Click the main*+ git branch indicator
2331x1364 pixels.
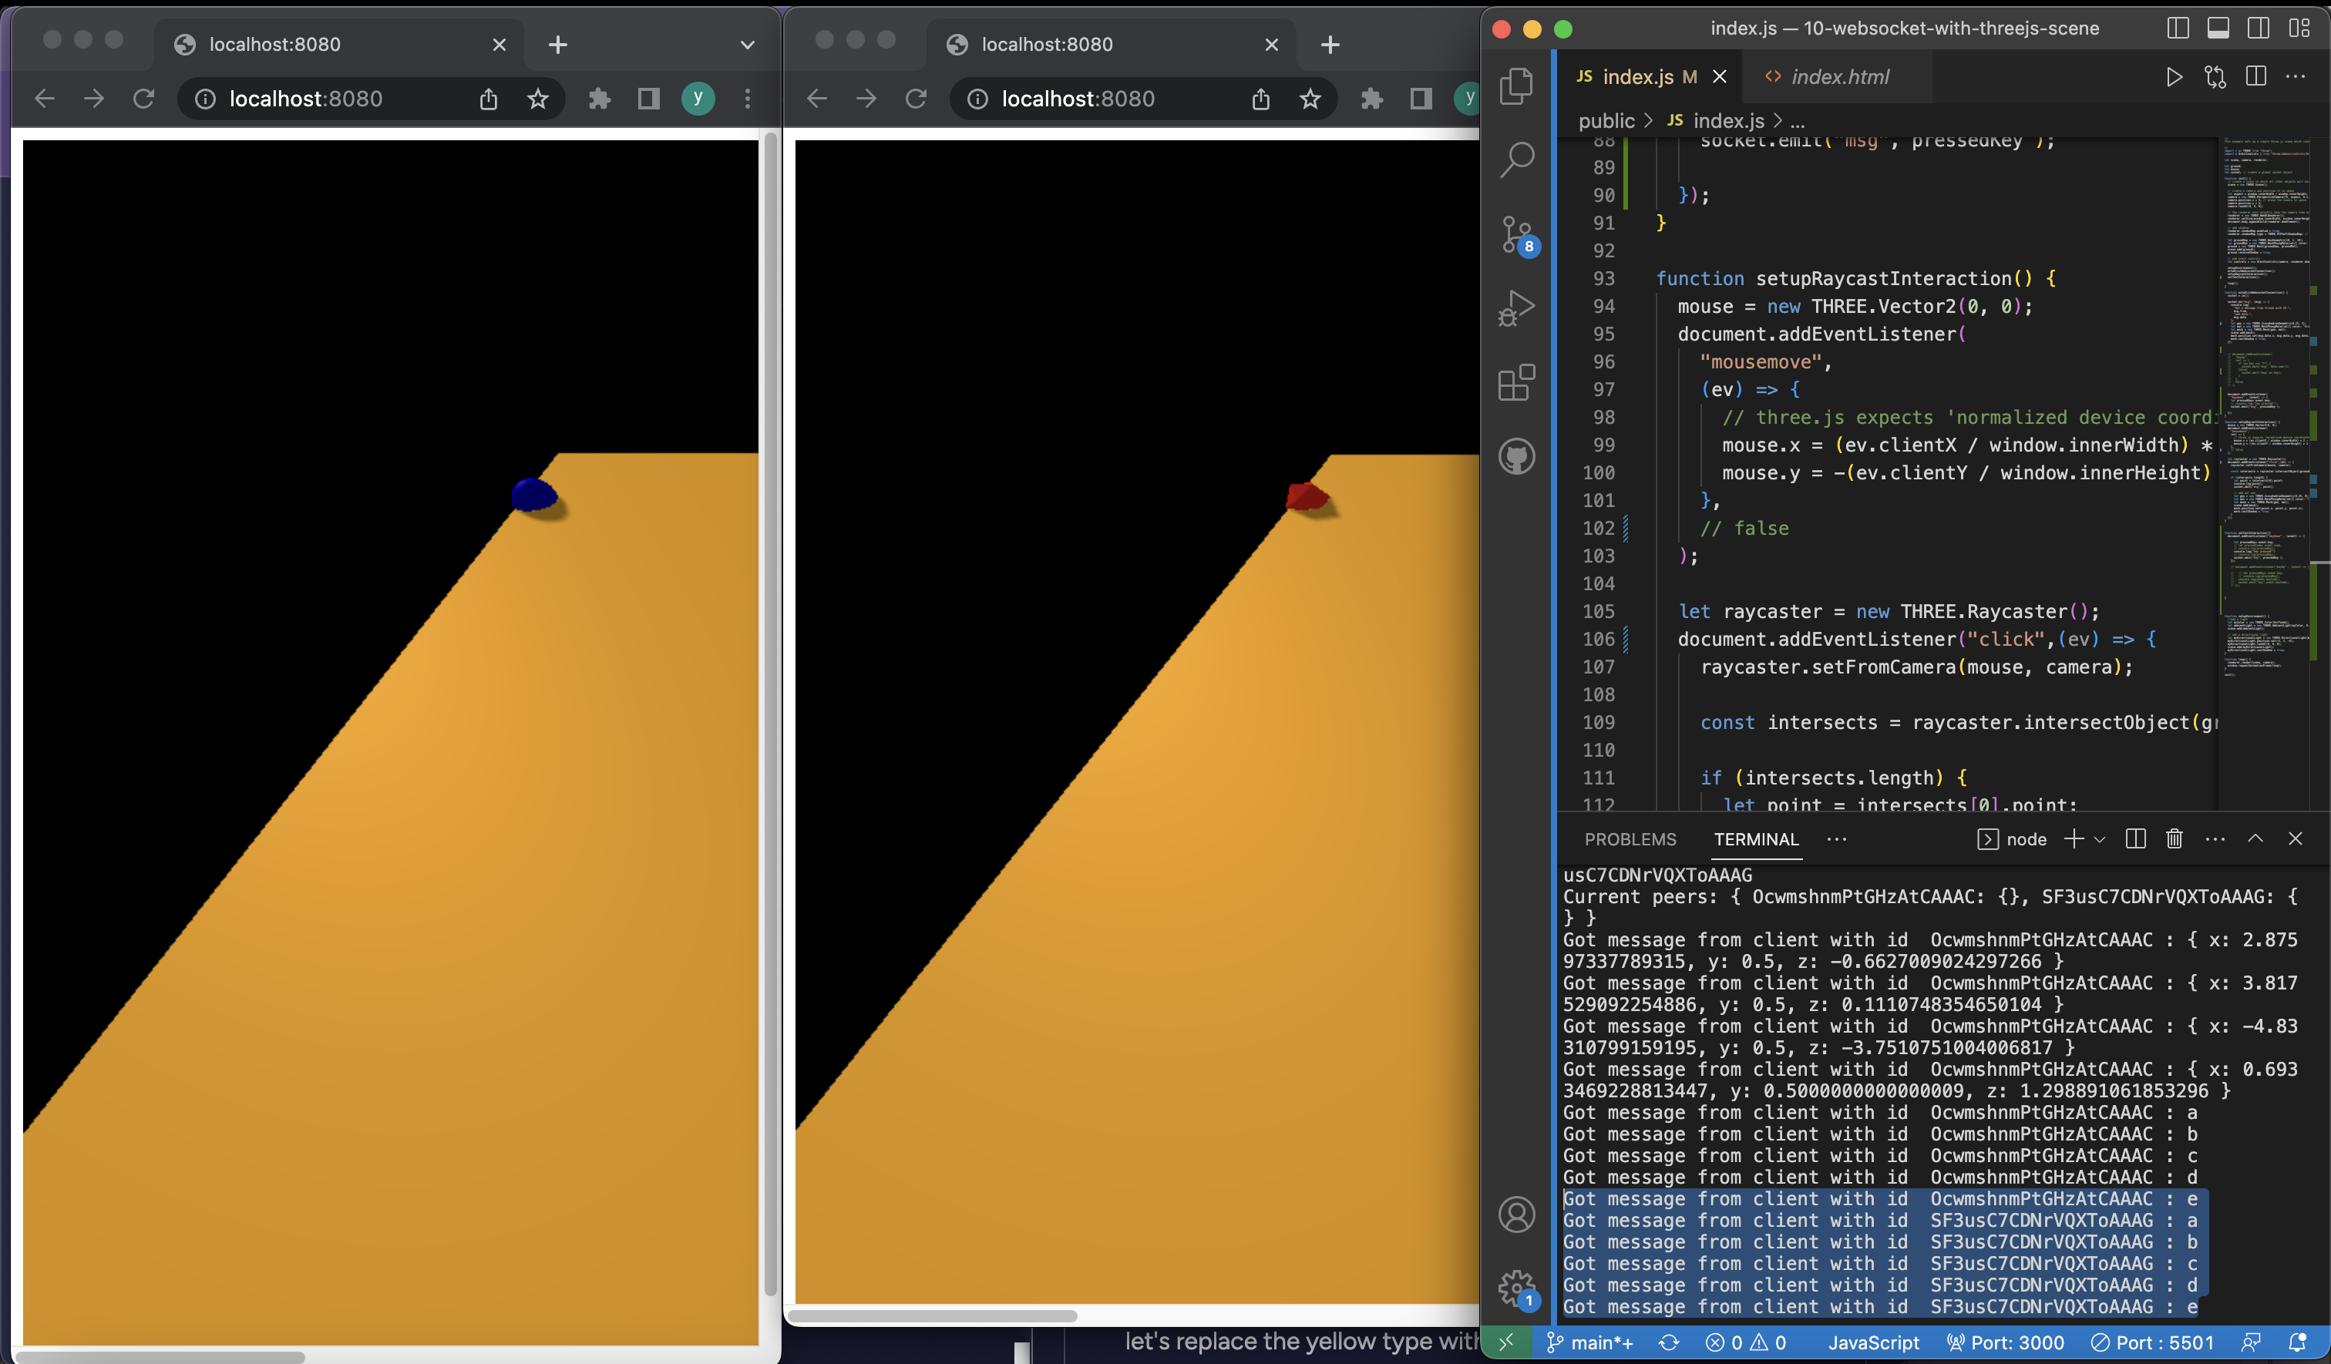1589,1342
